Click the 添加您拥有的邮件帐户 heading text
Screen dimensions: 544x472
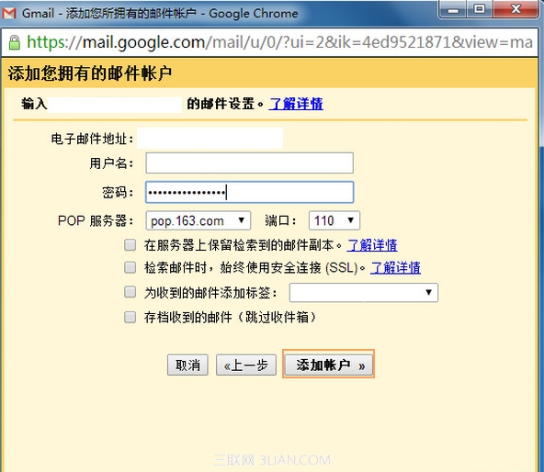pyautogui.click(x=90, y=73)
